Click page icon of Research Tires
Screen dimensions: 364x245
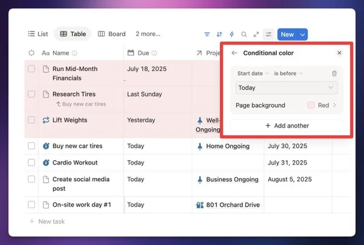pos(46,94)
